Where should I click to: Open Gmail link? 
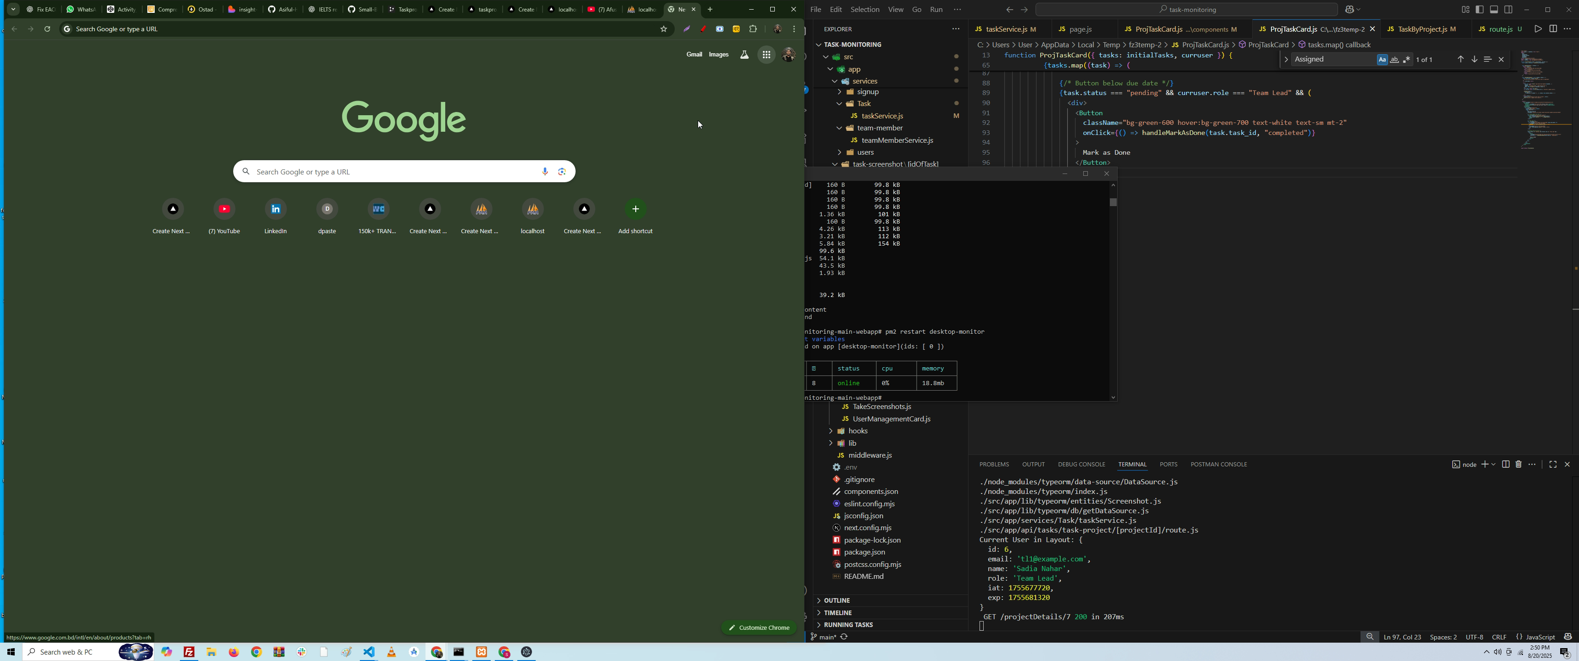(x=694, y=55)
